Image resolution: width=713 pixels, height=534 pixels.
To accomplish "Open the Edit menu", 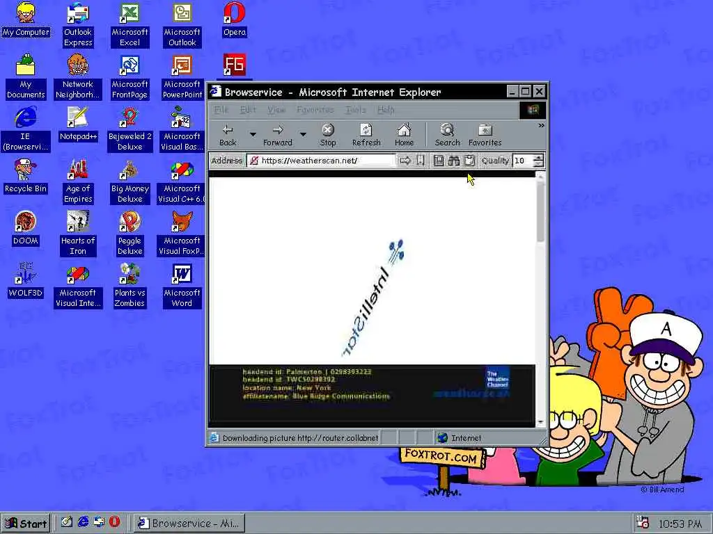I will (x=248, y=110).
